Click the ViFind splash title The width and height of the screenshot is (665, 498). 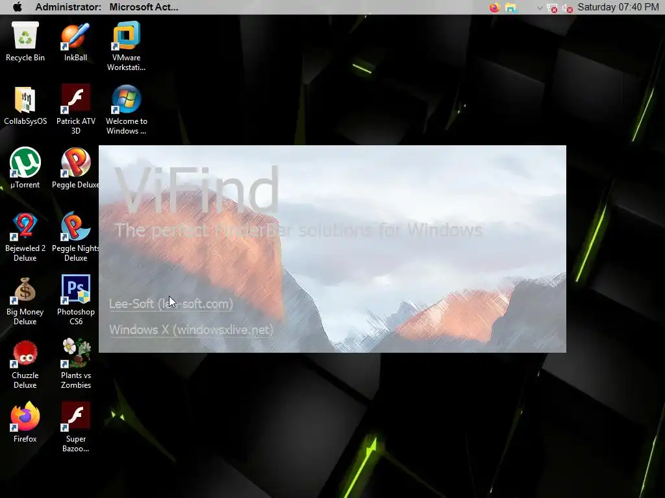pos(196,189)
